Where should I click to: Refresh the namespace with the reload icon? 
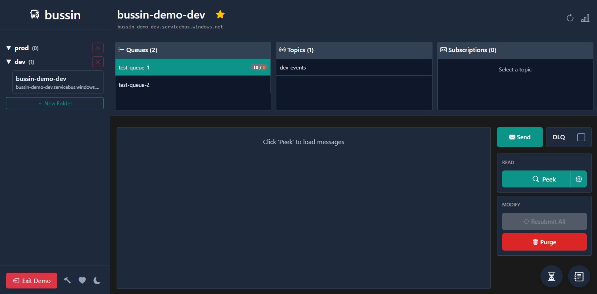[x=570, y=18]
